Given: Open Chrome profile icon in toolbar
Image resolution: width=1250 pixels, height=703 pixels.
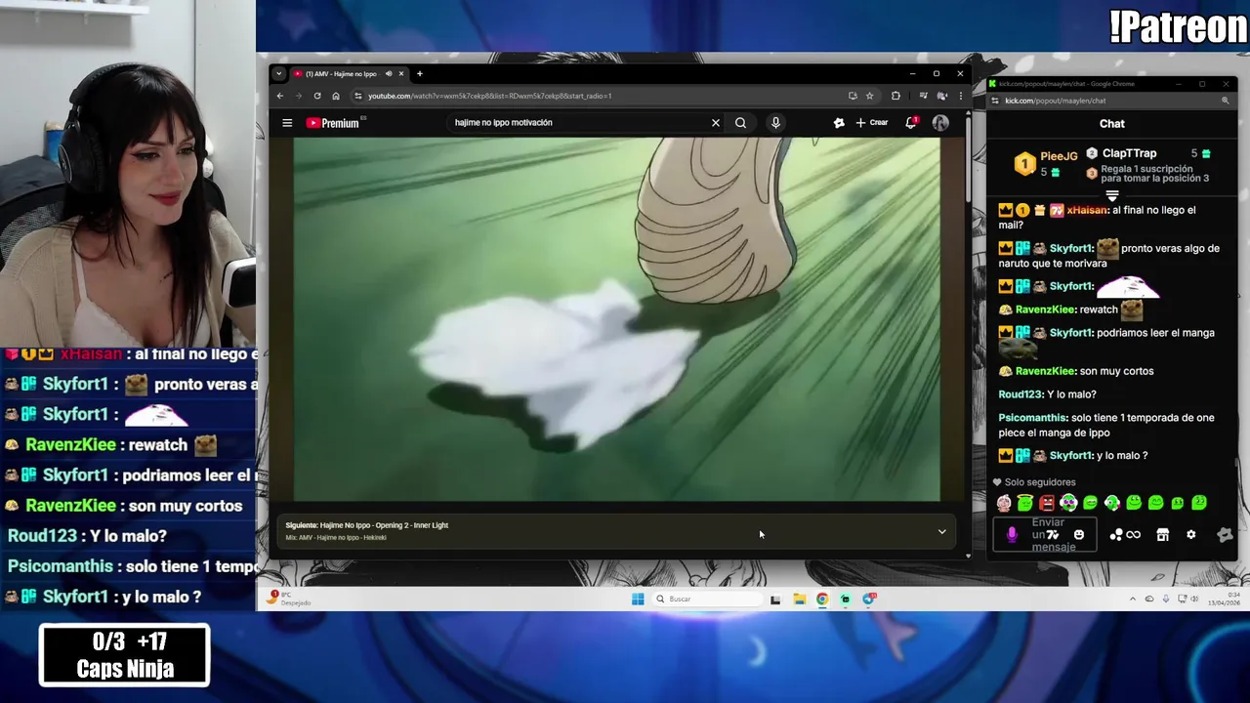Looking at the screenshot, I should 942,96.
